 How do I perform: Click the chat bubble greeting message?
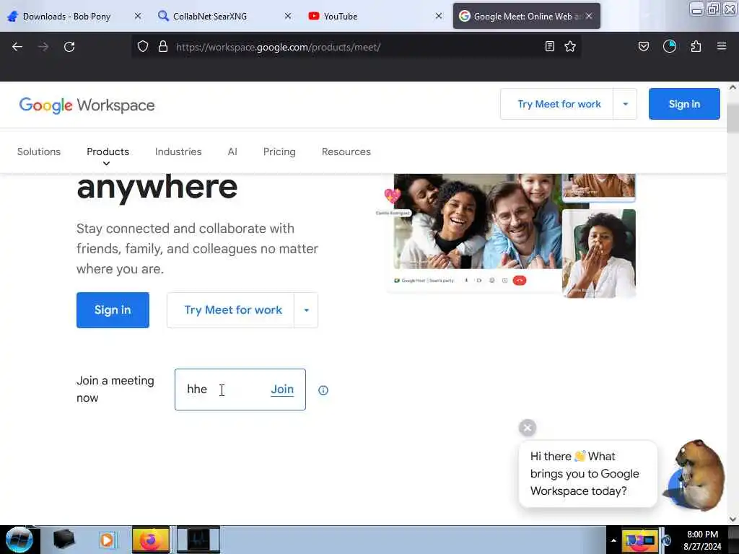point(587,474)
